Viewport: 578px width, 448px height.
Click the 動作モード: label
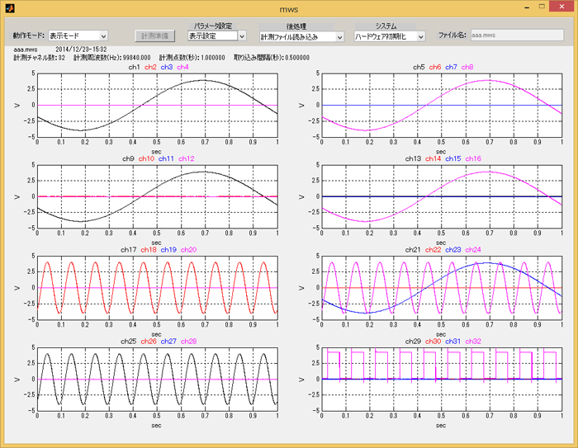[28, 35]
